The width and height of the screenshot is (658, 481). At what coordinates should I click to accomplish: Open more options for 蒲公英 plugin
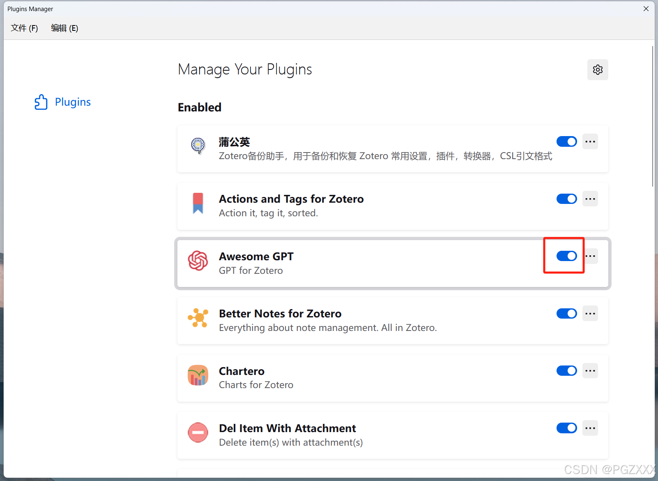(590, 141)
